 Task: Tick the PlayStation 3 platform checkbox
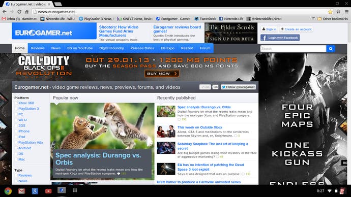16,109
